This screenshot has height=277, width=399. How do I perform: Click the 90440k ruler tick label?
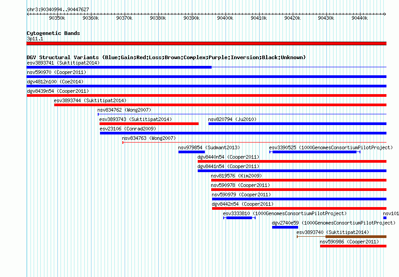click(x=360, y=18)
